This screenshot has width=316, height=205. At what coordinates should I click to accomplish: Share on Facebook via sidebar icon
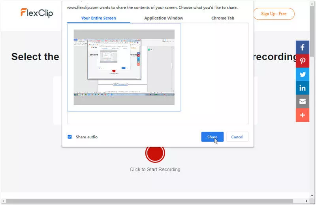click(x=302, y=47)
